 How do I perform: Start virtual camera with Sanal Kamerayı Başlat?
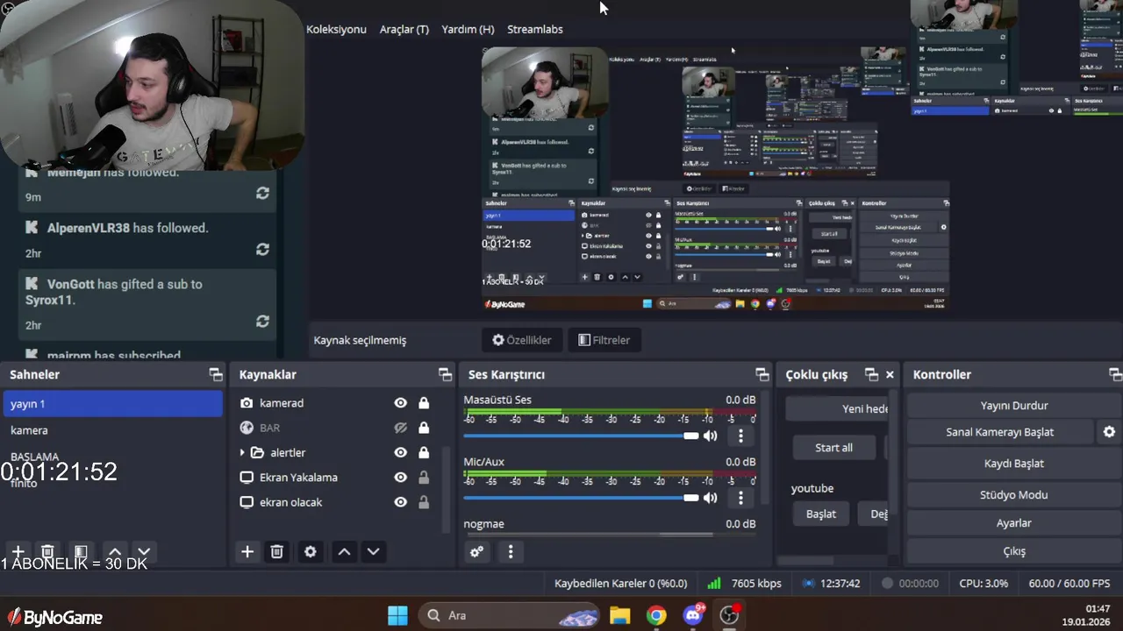coord(1000,432)
